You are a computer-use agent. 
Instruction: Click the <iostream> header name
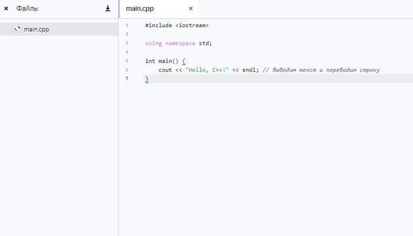point(192,25)
